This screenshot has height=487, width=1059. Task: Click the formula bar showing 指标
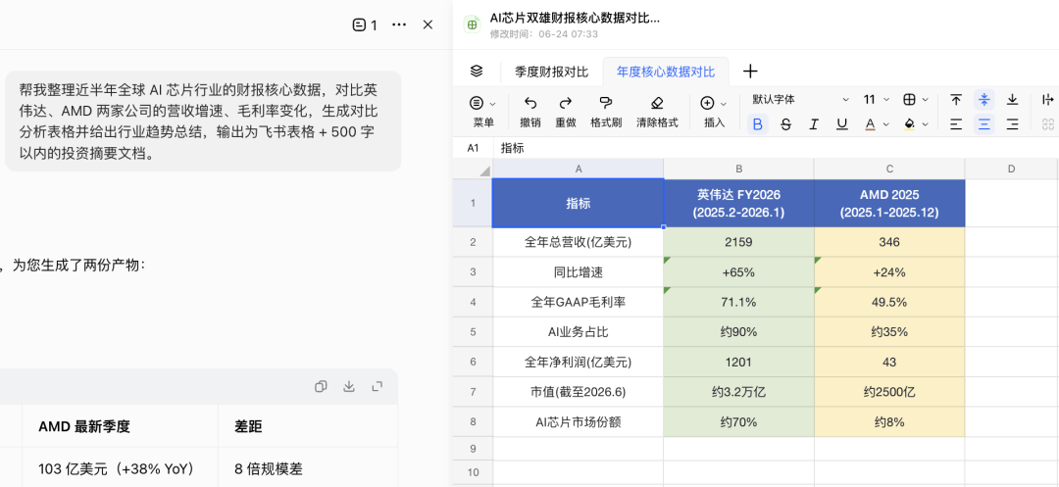[777, 148]
